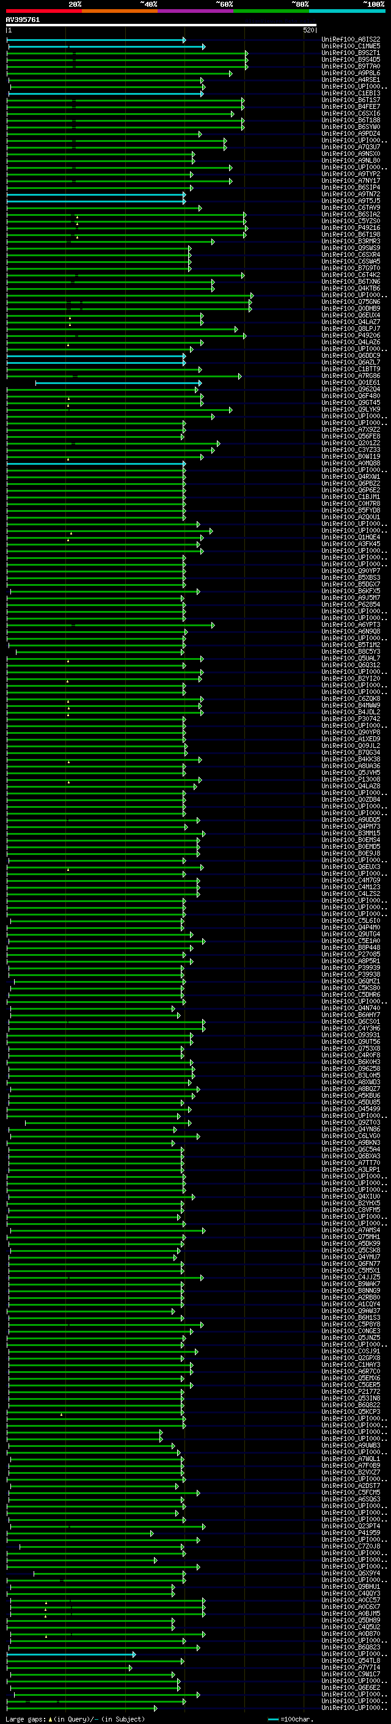Open hit UniRef100_C1BTT9
The height and width of the screenshot is (1724, 391).
click(351, 369)
